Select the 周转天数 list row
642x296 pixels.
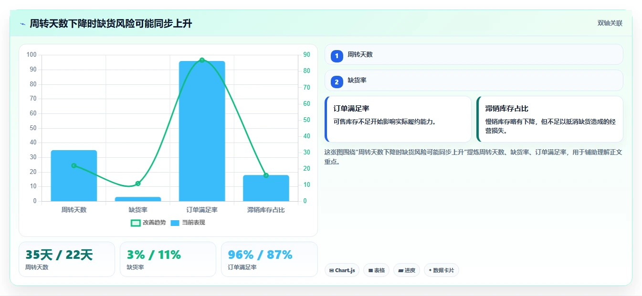coord(474,54)
